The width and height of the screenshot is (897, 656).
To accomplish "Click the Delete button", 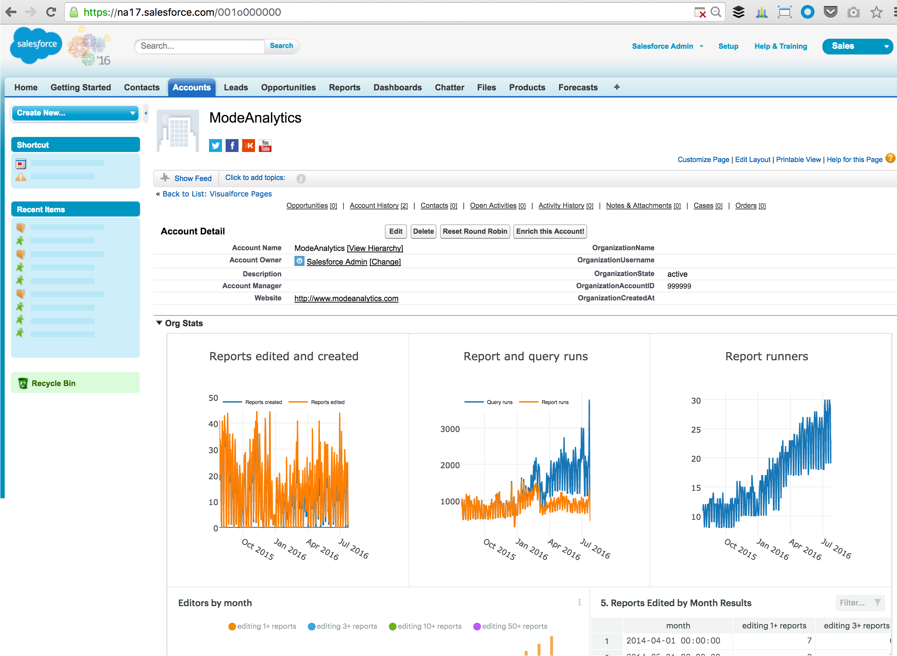I will tap(423, 232).
